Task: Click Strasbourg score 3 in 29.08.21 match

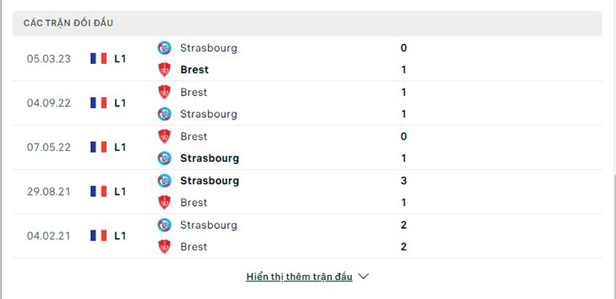Action: (403, 180)
